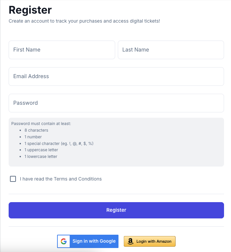This screenshot has width=231, height=252.
Task: Click the '1 uppercase letter' requirement
Action: click(41, 150)
